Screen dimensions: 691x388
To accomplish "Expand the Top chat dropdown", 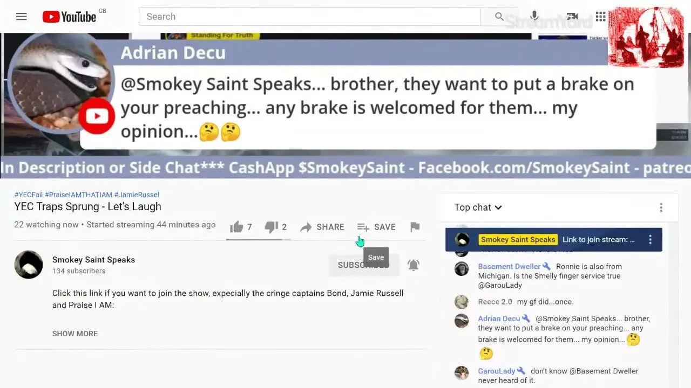I will tap(478, 207).
